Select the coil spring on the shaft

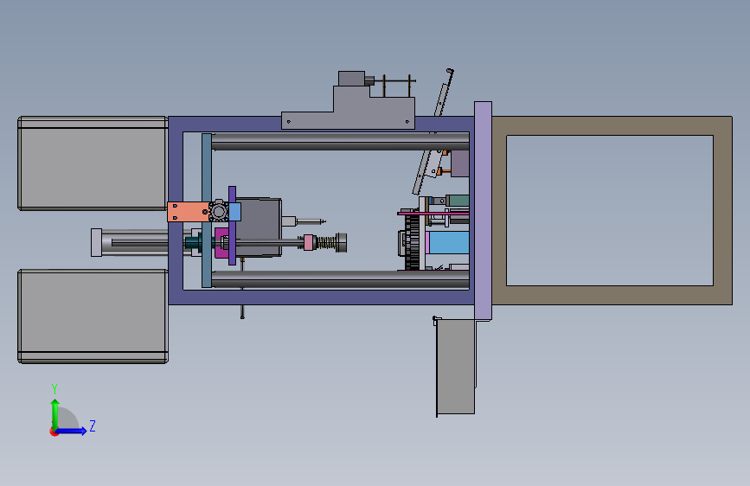click(326, 242)
